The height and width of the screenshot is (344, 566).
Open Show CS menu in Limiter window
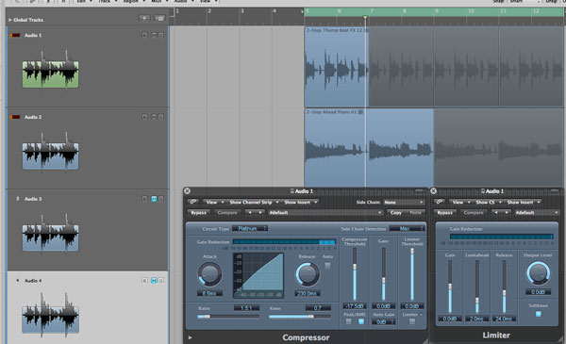489,203
